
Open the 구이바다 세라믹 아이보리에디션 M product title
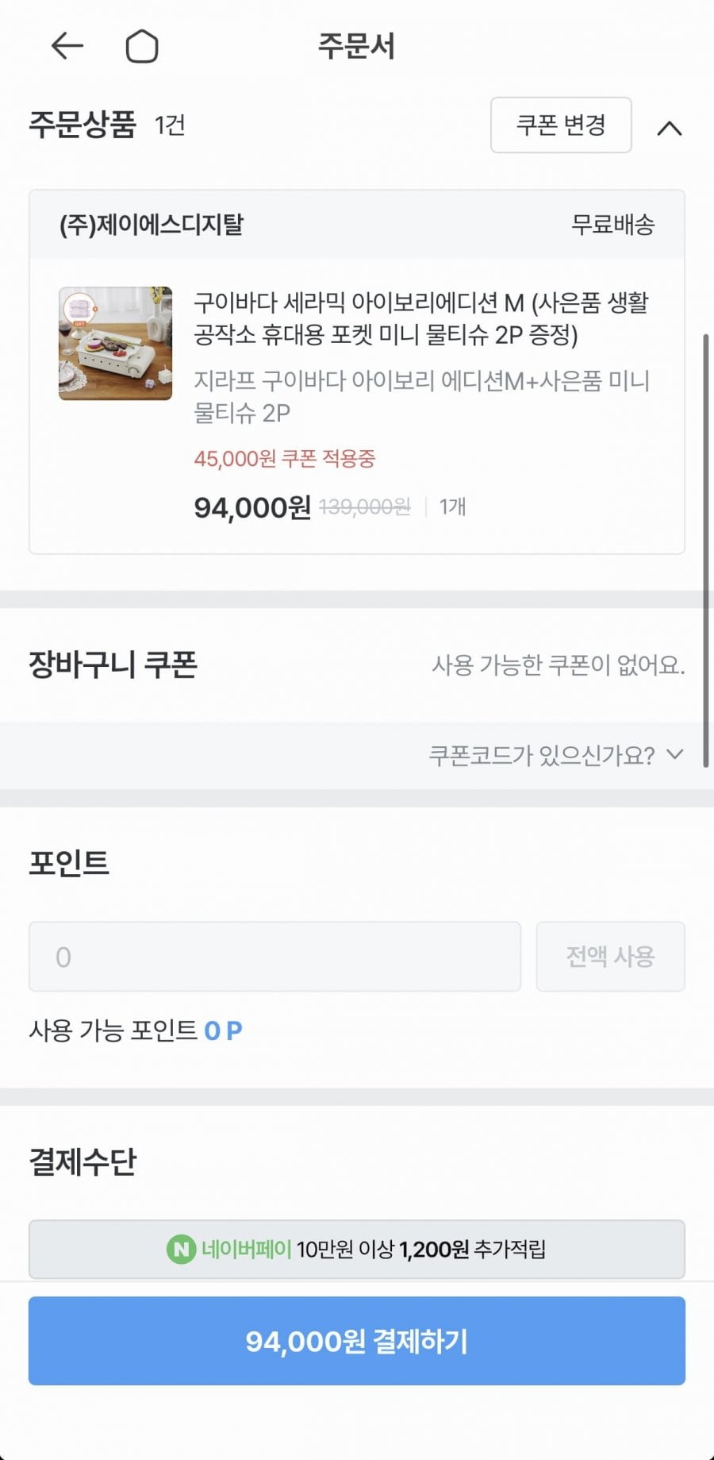point(421,318)
